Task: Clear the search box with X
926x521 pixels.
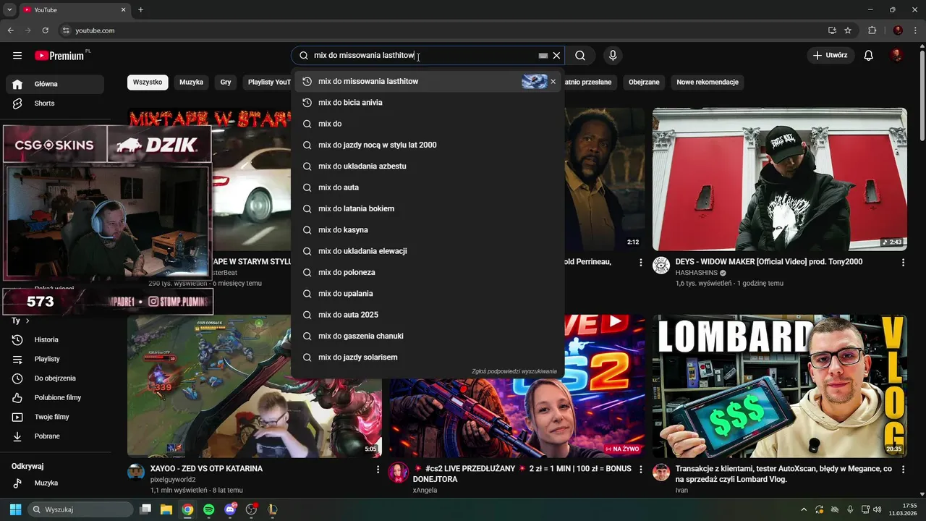Action: click(556, 56)
